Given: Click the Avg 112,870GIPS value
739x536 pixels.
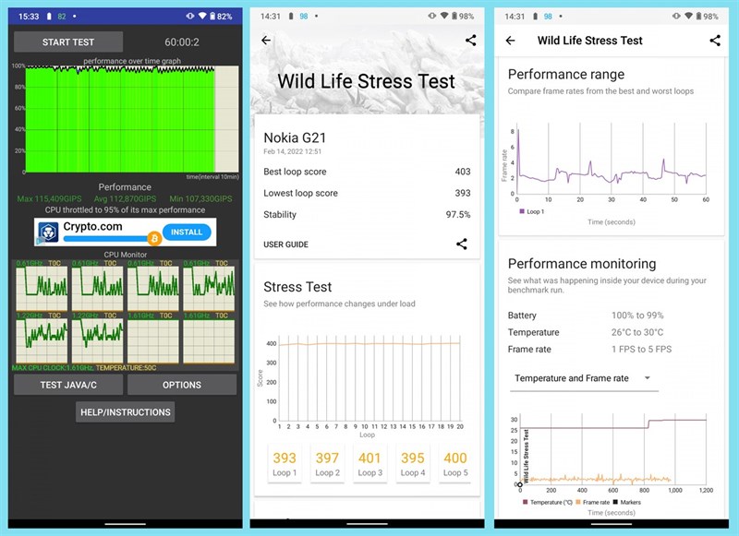Looking at the screenshot, I should coord(125,199).
